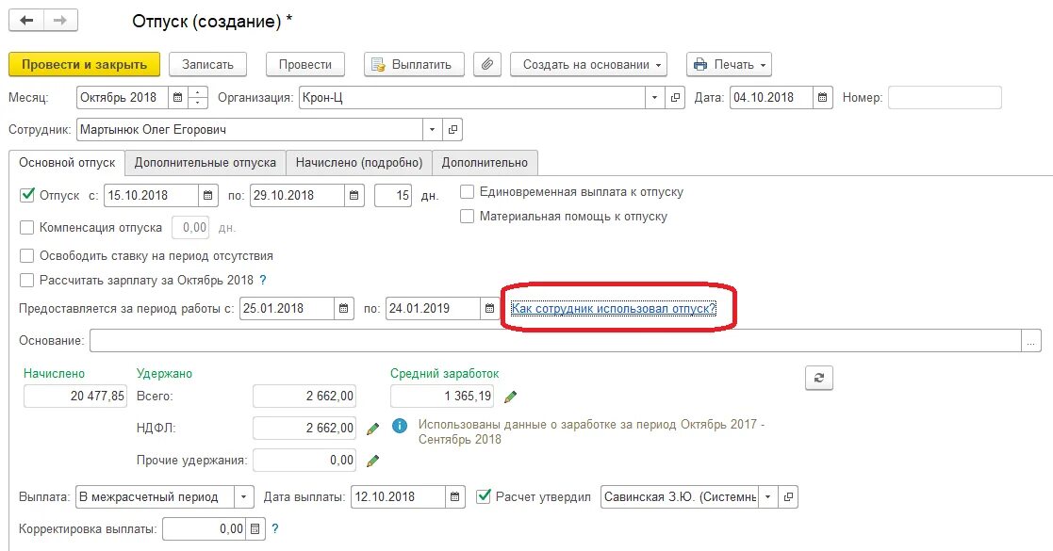Open the Дополнительно tab

tap(485, 162)
